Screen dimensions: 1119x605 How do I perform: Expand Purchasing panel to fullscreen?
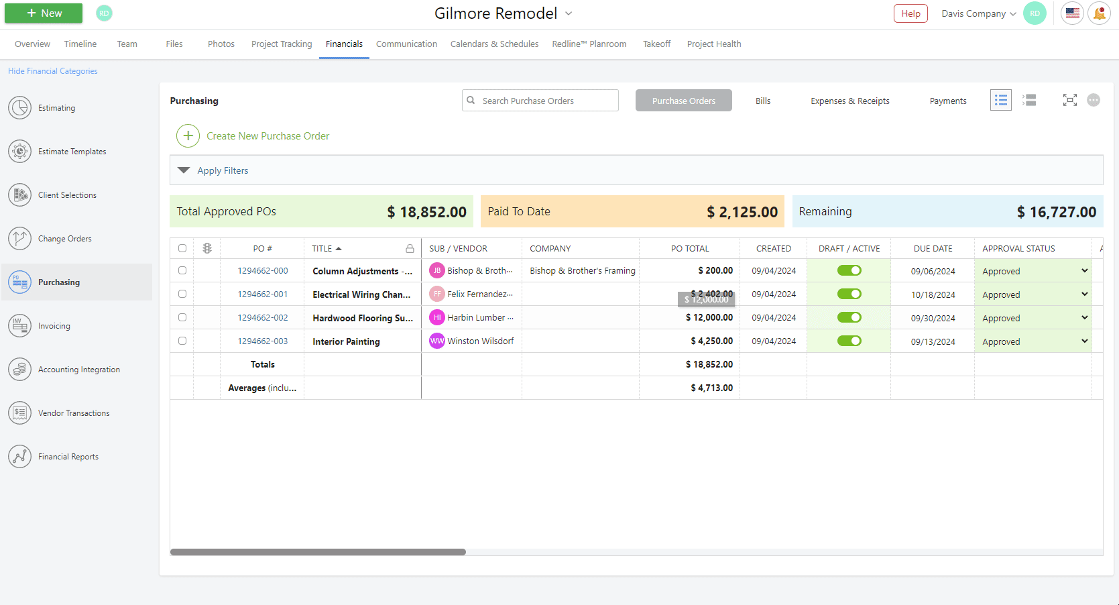tap(1070, 100)
